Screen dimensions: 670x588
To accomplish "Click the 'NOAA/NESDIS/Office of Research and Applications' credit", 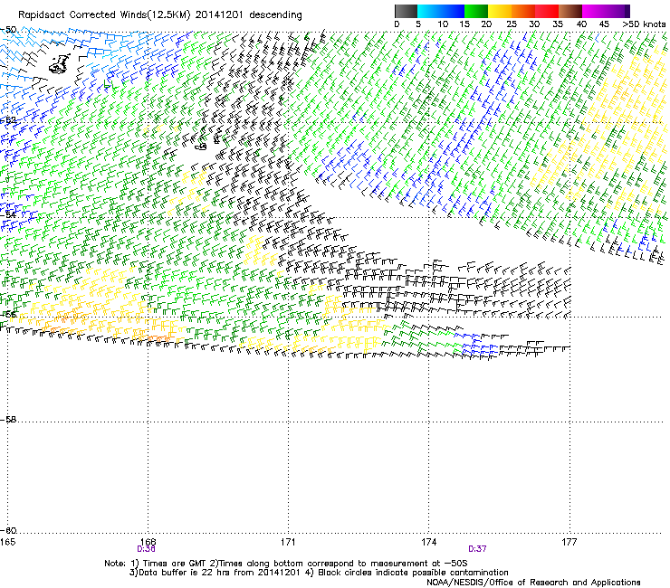I will click(x=533, y=582).
